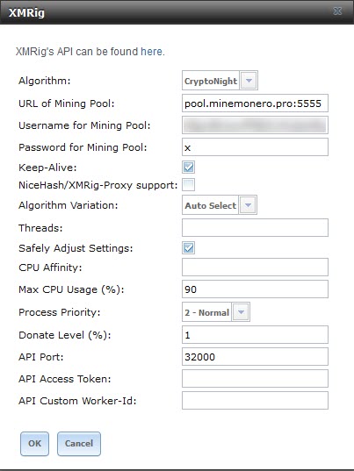Screen dimensions: 354x471
Task: Close the XMRig dialog with the X icon
Action: [337, 11]
